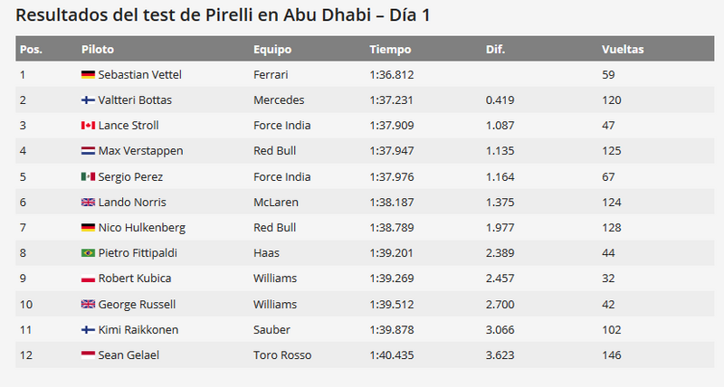The width and height of the screenshot is (724, 387).
Task: Click the page heading Resultados del test
Action: coord(223,15)
